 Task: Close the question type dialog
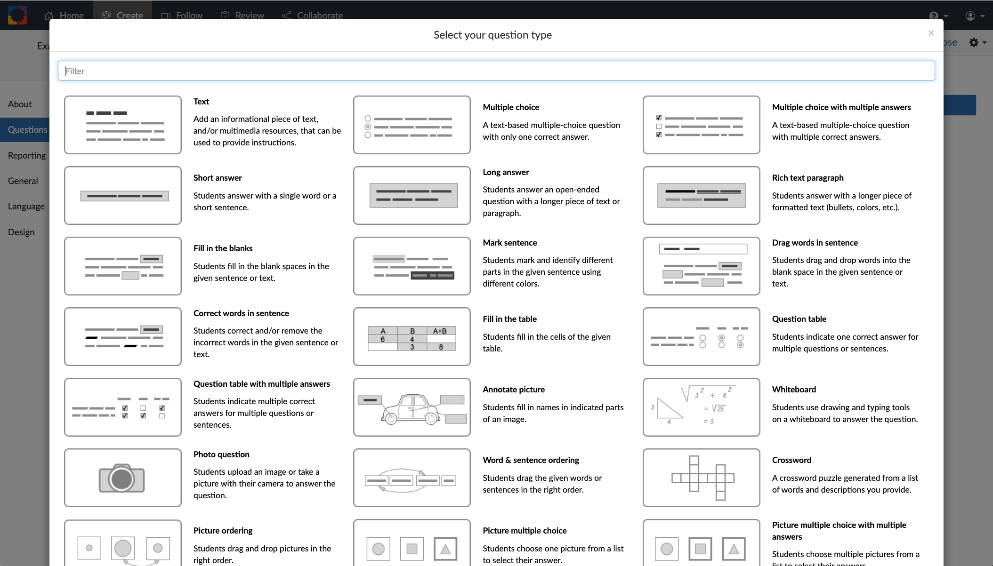(931, 32)
